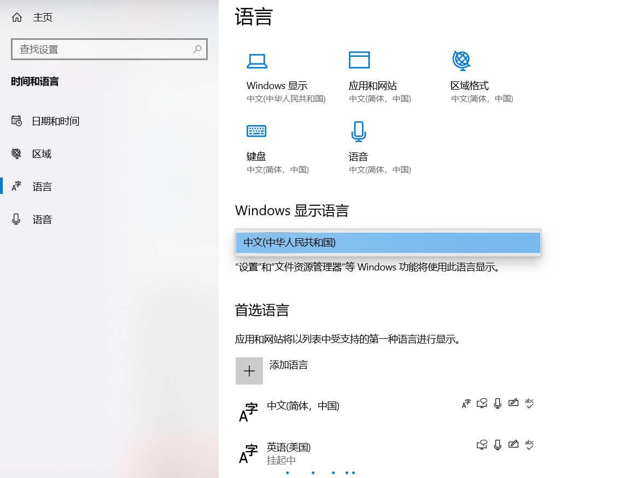The image size is (643, 478).
Task: Click the Windows 显示 laptop icon
Action: pos(257,61)
